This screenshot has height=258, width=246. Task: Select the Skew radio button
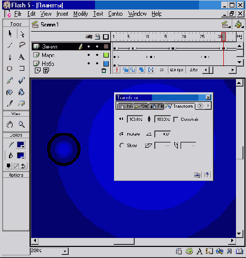click(x=121, y=146)
